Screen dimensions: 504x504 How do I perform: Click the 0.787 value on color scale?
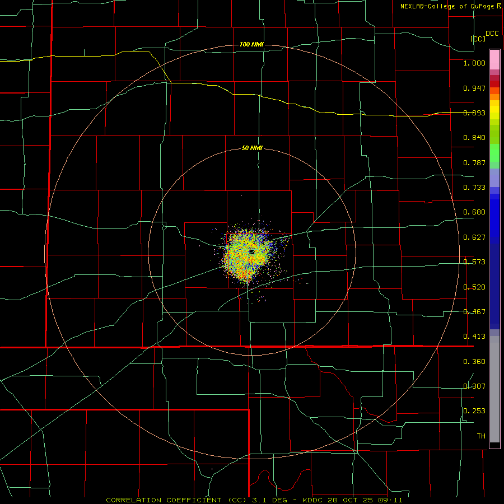click(x=474, y=162)
